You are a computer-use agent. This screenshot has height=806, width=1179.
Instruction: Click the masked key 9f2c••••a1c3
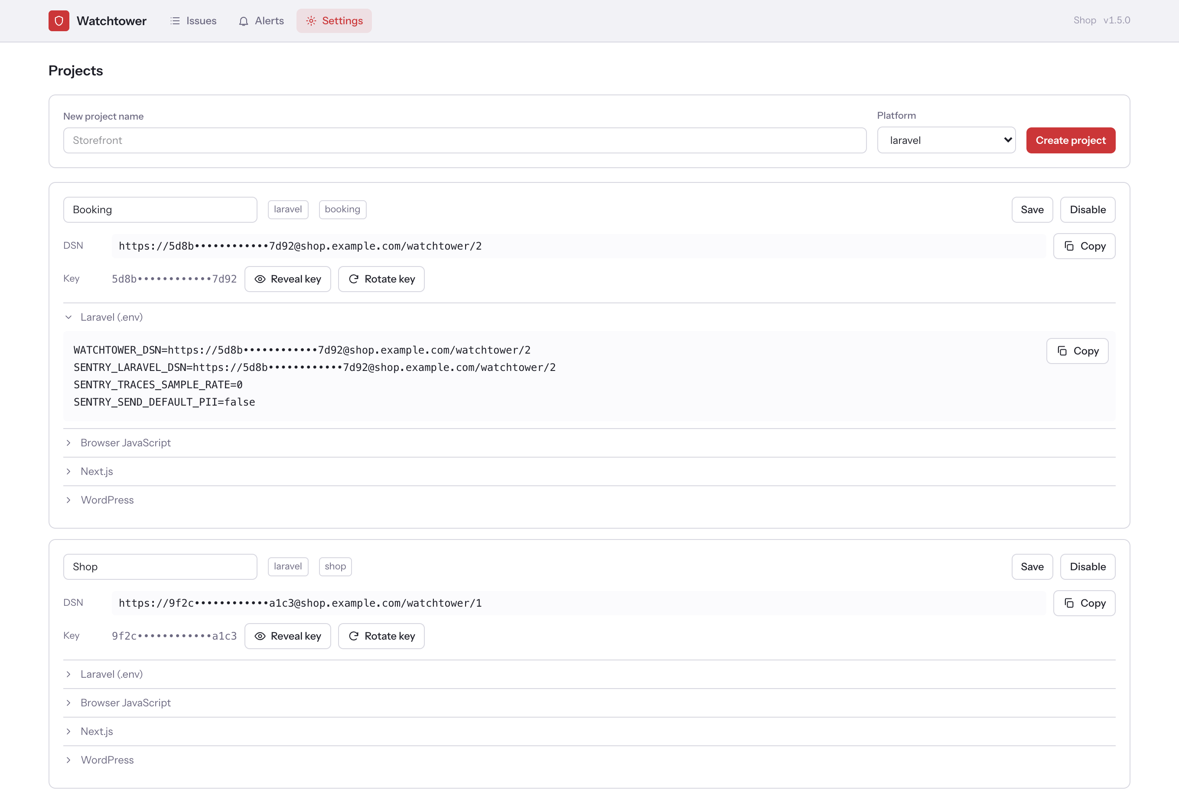click(174, 636)
